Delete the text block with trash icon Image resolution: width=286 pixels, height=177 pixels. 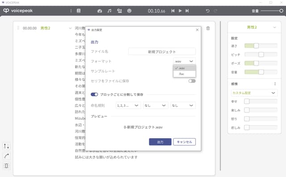(208, 28)
